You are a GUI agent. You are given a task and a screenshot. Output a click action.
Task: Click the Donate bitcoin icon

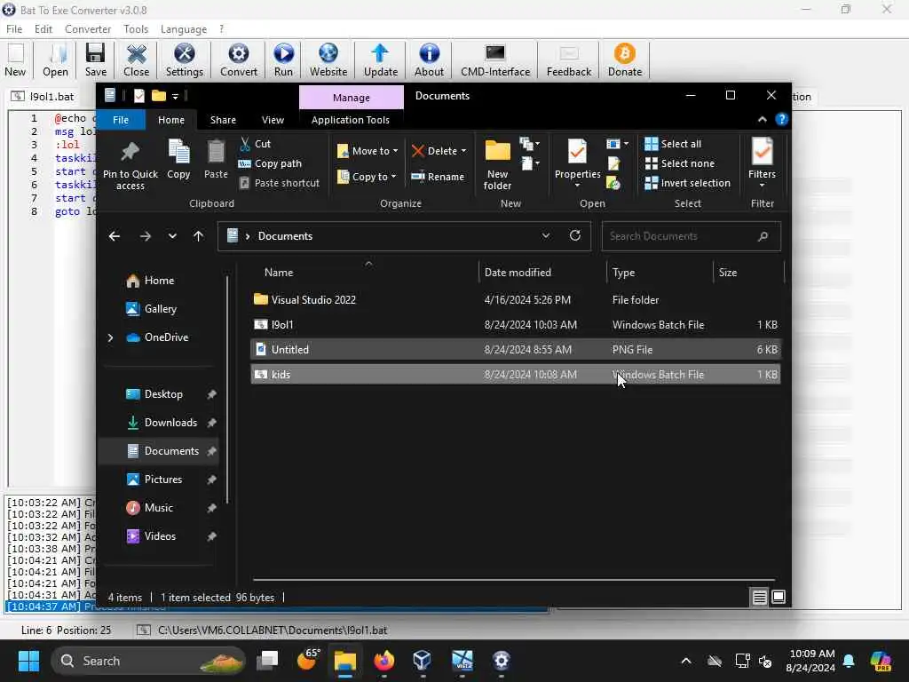click(624, 60)
